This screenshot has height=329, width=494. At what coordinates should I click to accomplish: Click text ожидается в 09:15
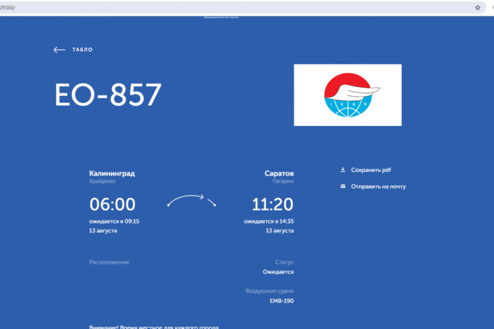click(x=114, y=221)
